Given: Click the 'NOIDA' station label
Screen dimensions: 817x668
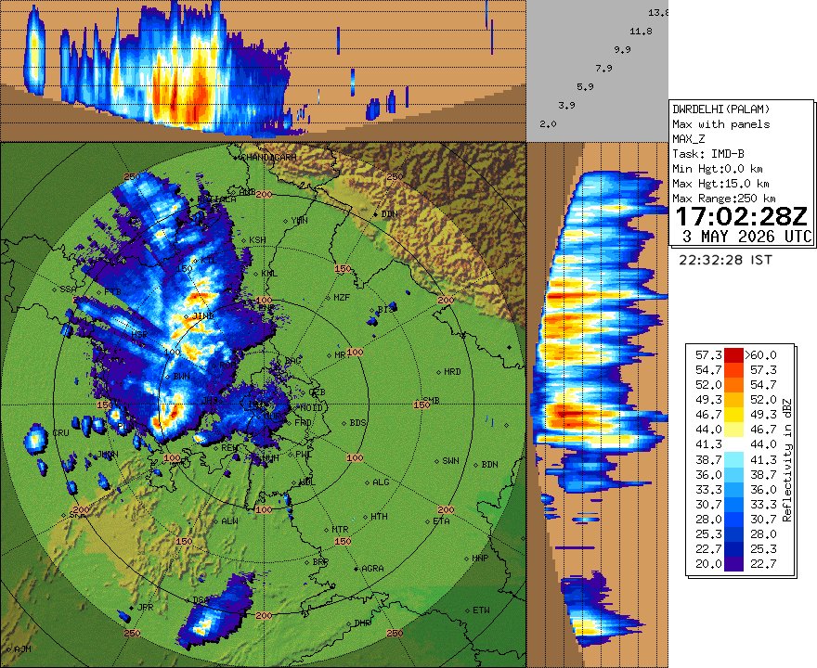Looking at the screenshot, I should coord(313,407).
